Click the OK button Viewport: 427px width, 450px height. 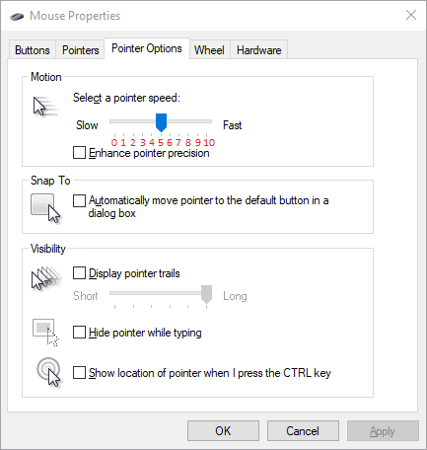[223, 430]
